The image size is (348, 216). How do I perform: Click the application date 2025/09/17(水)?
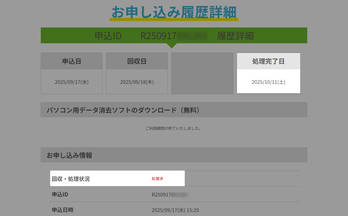pyautogui.click(x=72, y=82)
